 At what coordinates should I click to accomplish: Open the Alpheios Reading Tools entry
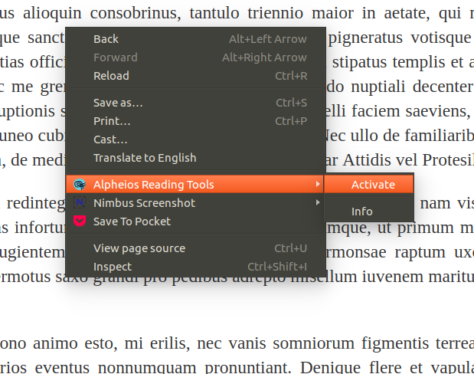tap(196, 184)
